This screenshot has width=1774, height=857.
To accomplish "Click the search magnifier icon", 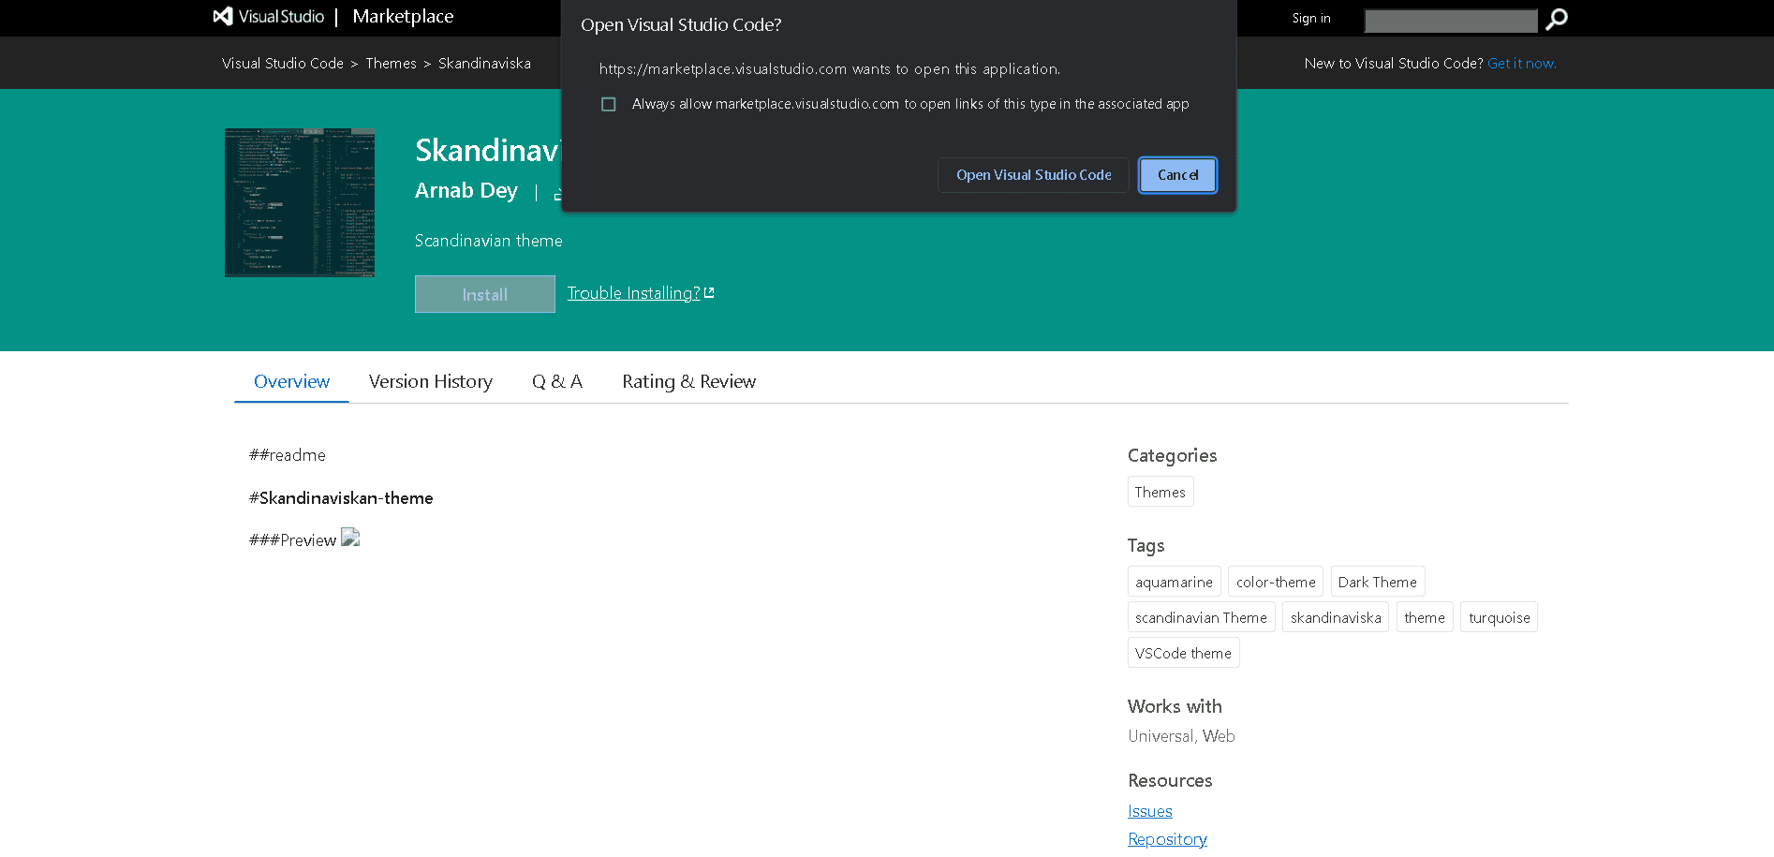I will (1557, 19).
